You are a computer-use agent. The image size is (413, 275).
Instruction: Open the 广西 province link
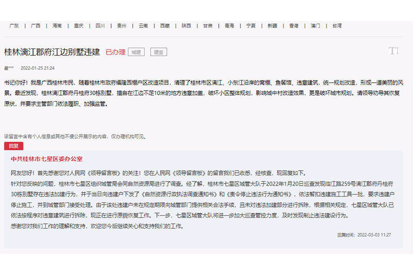(36, 26)
